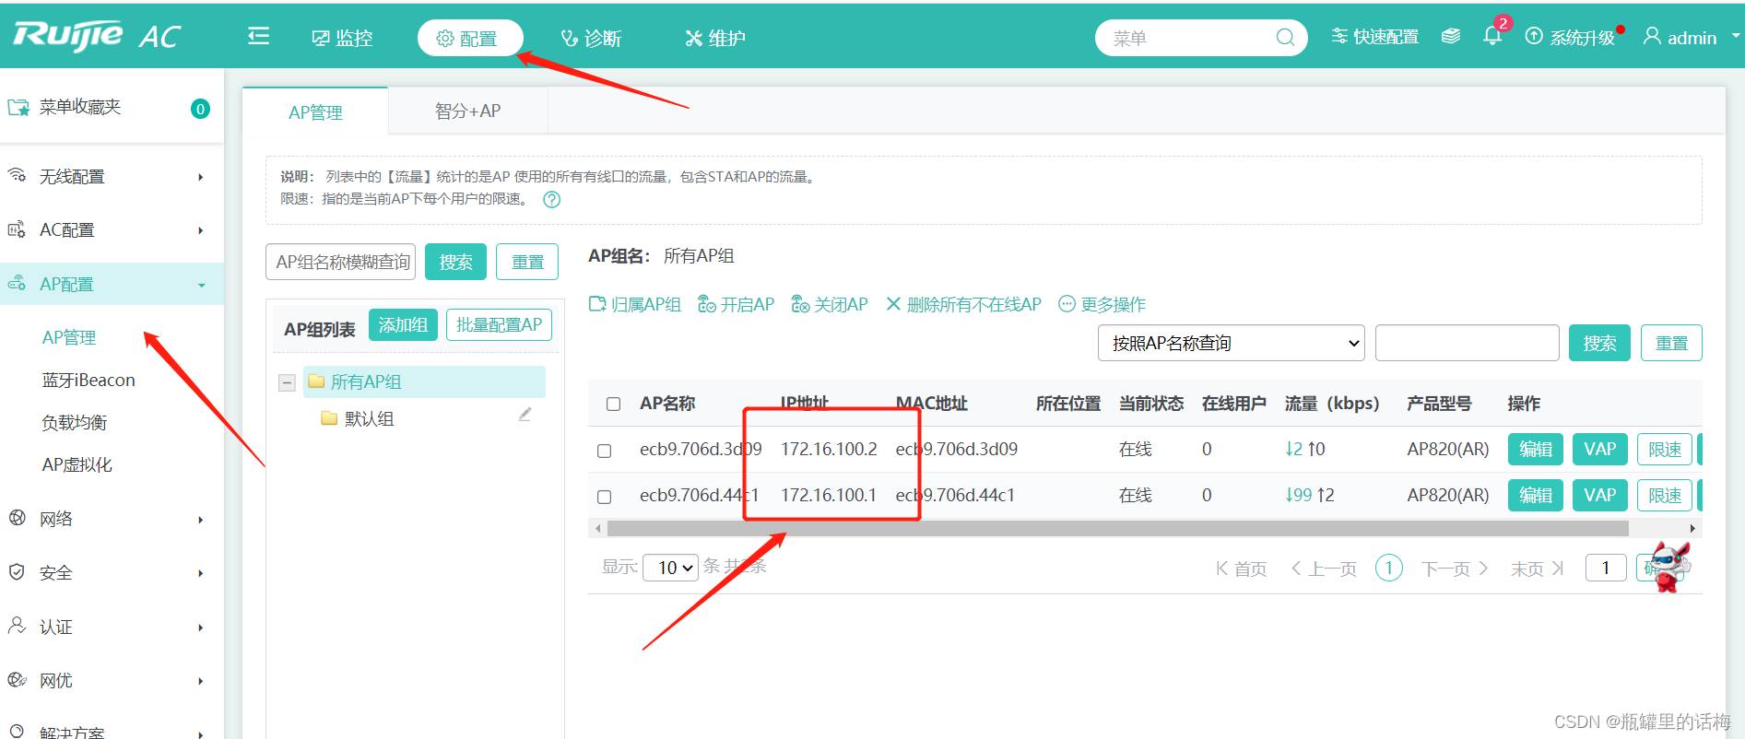The width and height of the screenshot is (1745, 739).
Task: Open the admin user dropdown
Action: 1691,37
